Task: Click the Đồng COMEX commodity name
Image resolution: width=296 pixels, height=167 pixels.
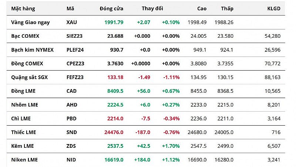Action: pos(27,64)
